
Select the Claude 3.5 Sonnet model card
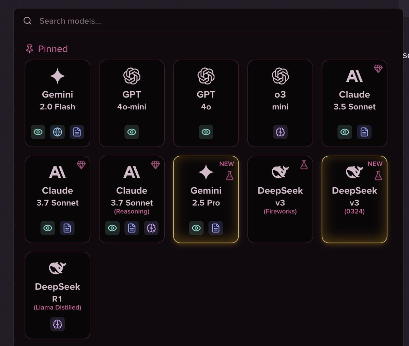(x=354, y=103)
